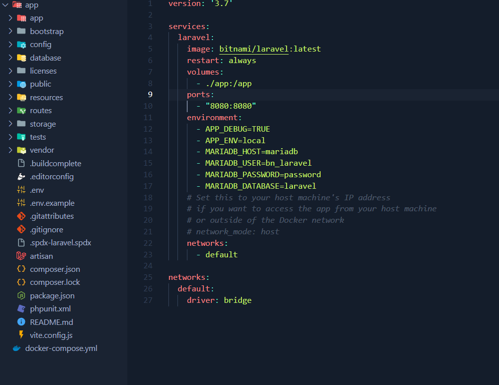Select the phpunit.xml test icon
This screenshot has width=499, height=385.
coord(22,308)
